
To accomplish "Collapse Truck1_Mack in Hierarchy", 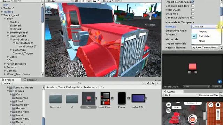I will tap(2, 15).
